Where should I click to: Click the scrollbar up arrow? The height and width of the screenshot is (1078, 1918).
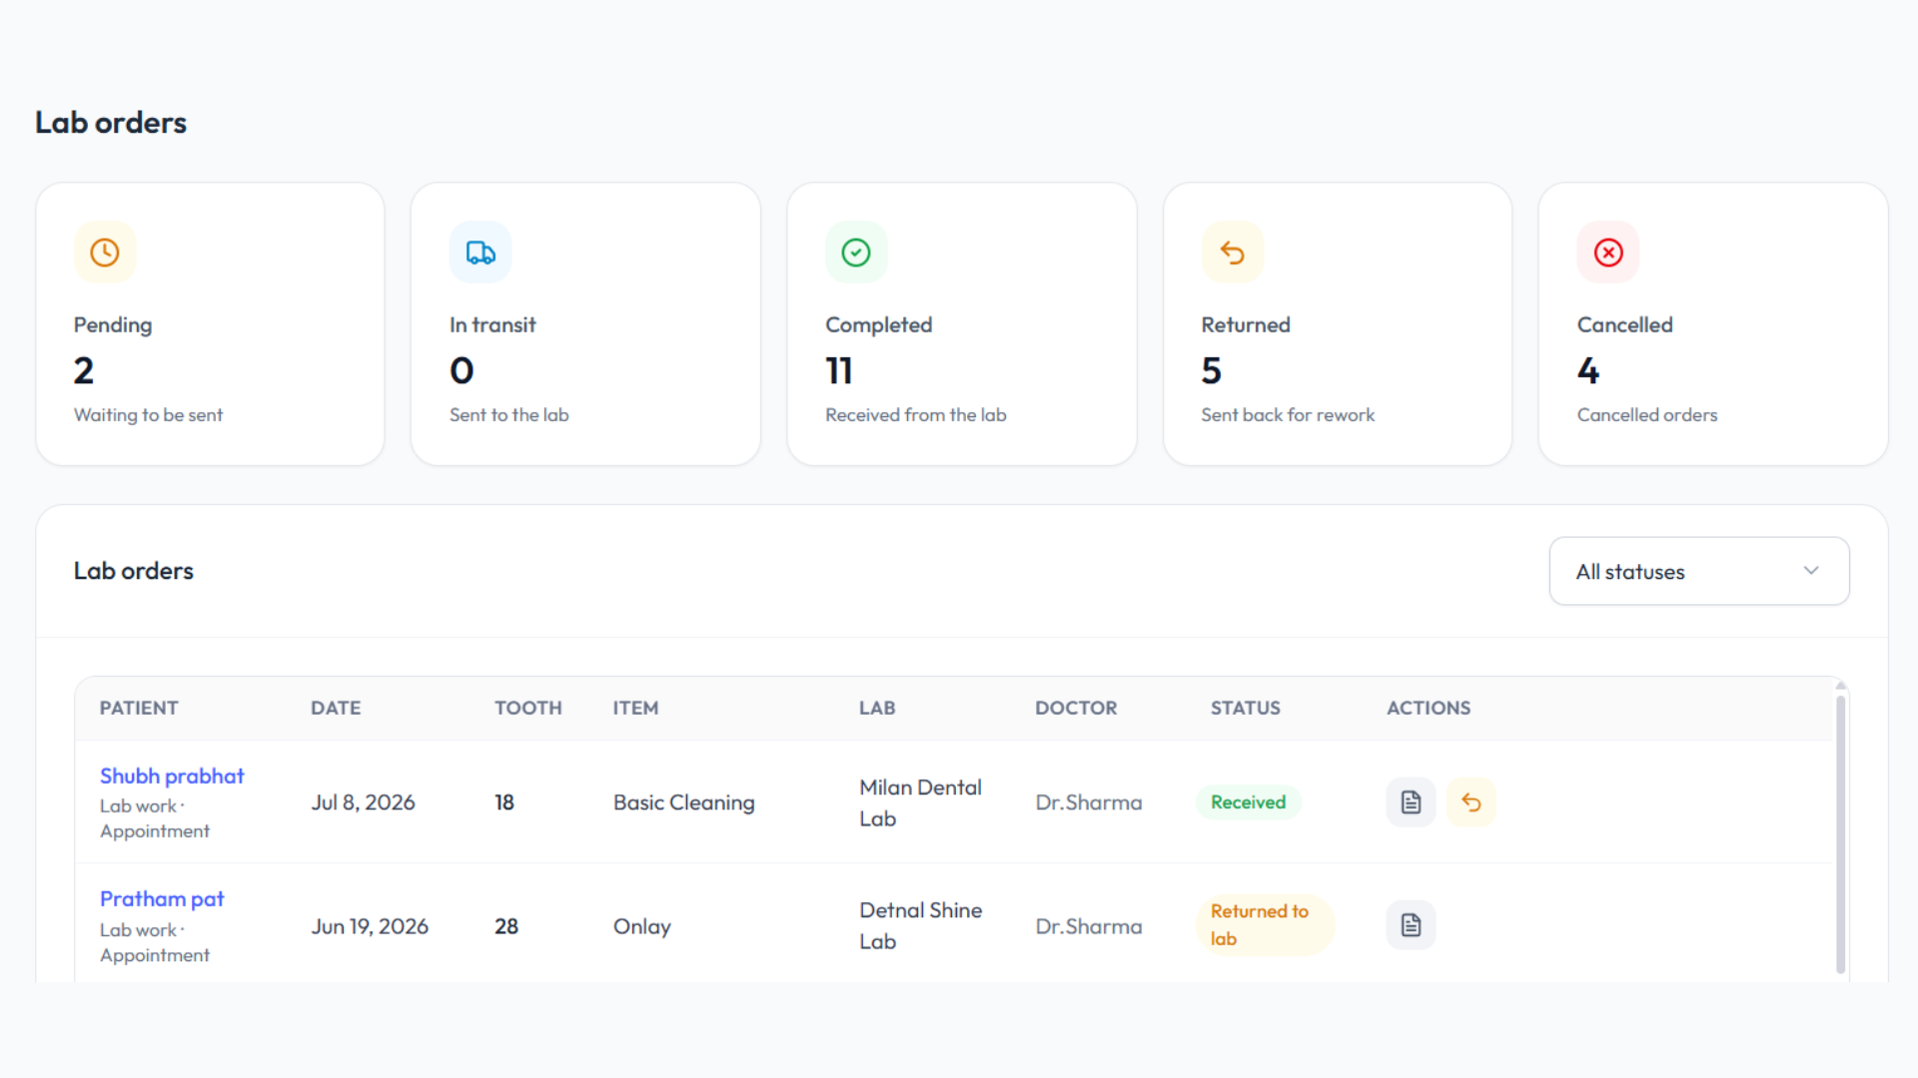[1840, 686]
